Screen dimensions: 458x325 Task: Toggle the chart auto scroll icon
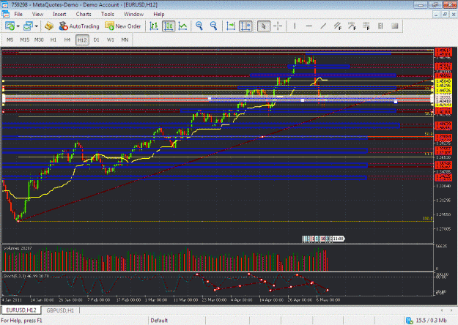coord(230,26)
